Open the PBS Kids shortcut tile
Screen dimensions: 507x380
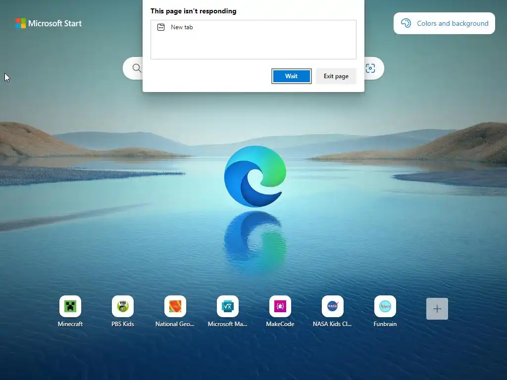pos(123,306)
